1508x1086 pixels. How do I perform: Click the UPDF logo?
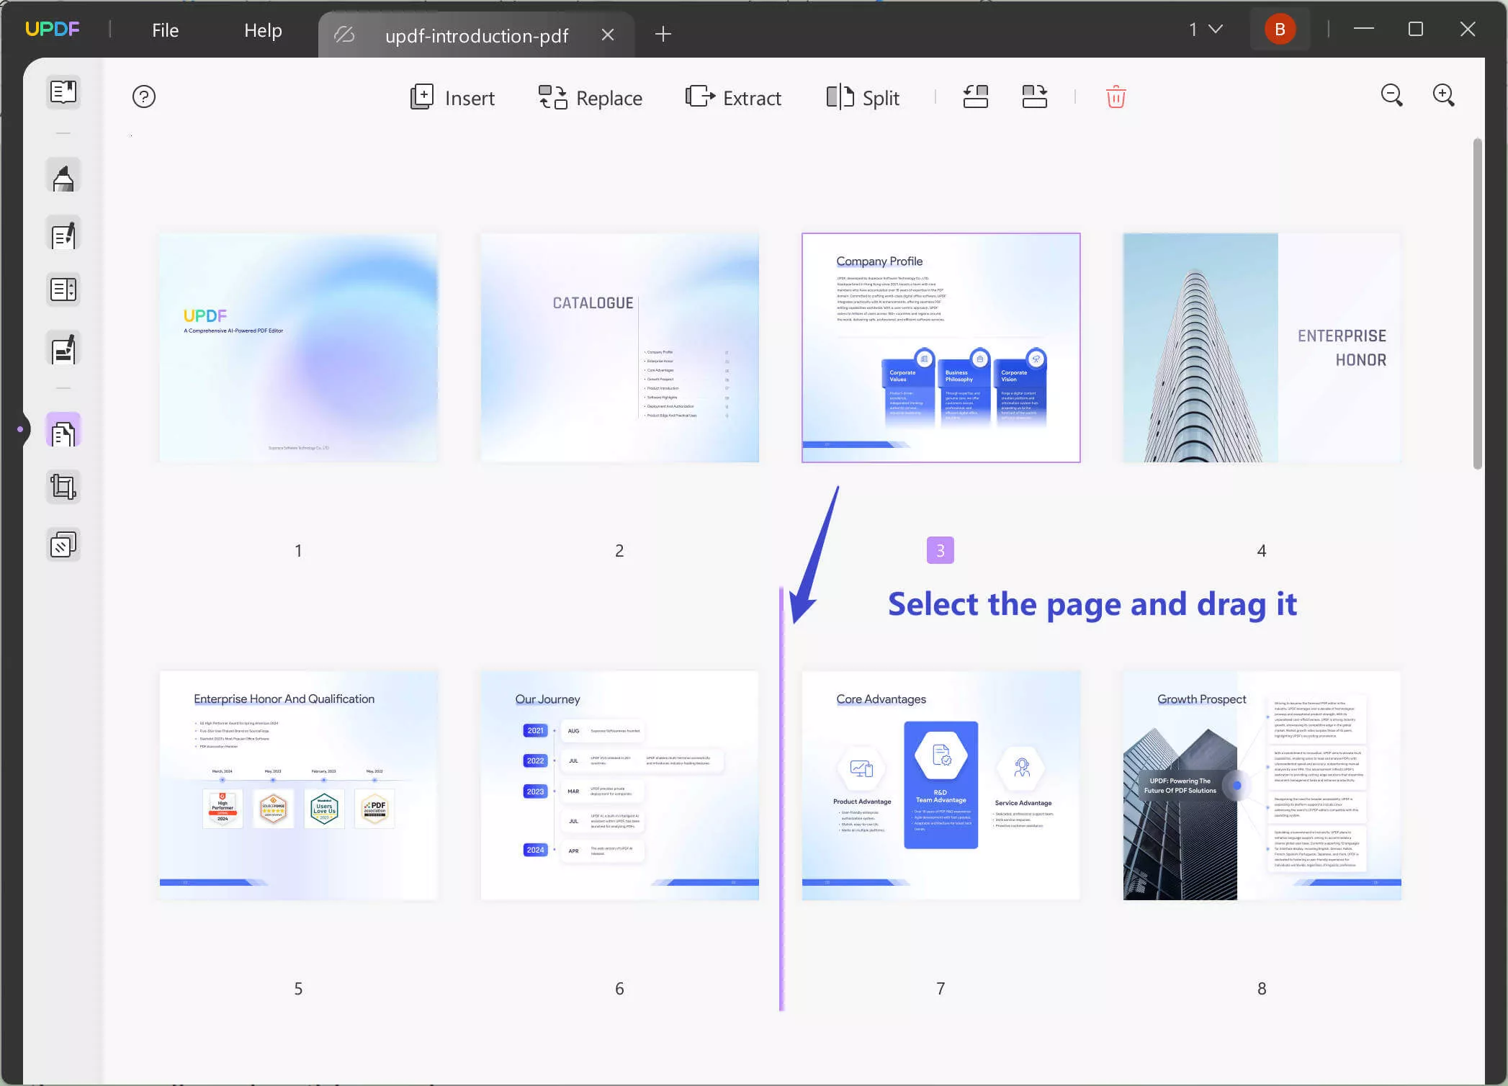pyautogui.click(x=53, y=29)
